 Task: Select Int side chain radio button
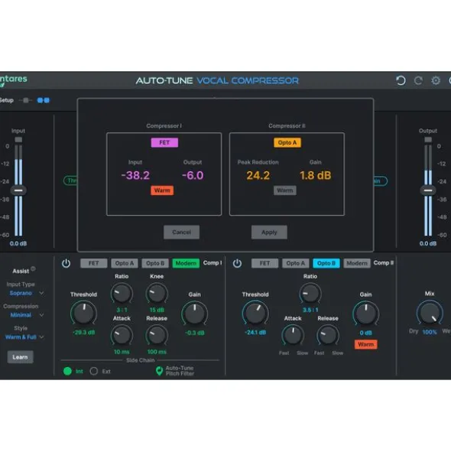click(x=67, y=371)
